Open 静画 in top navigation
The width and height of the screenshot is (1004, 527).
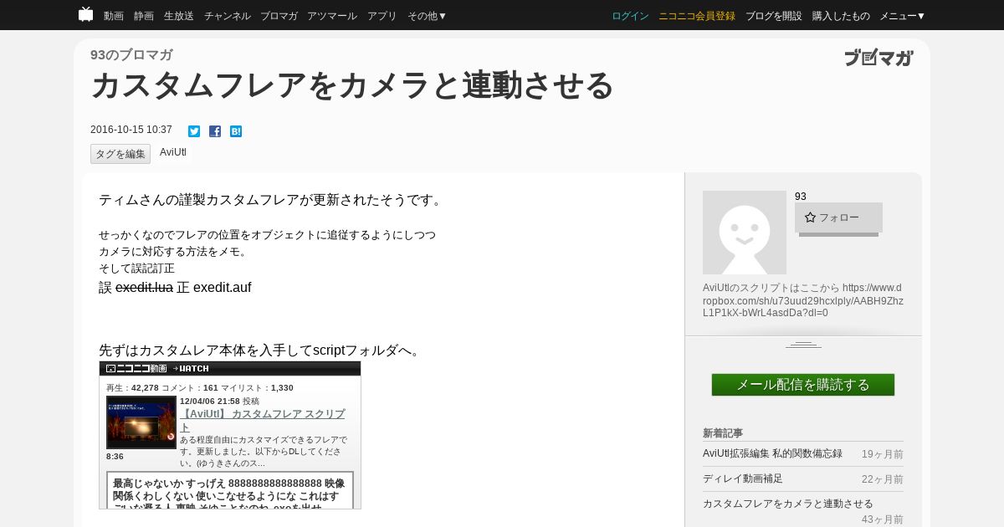[x=144, y=16]
